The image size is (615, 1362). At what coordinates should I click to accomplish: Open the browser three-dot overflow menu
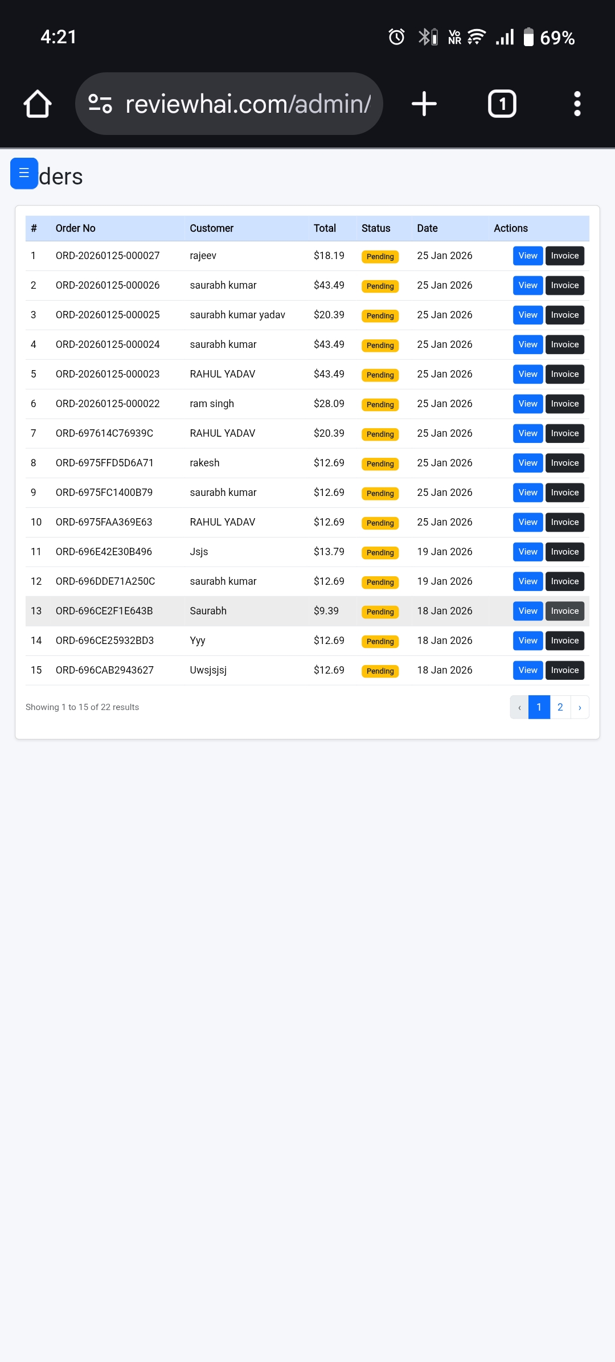[577, 104]
